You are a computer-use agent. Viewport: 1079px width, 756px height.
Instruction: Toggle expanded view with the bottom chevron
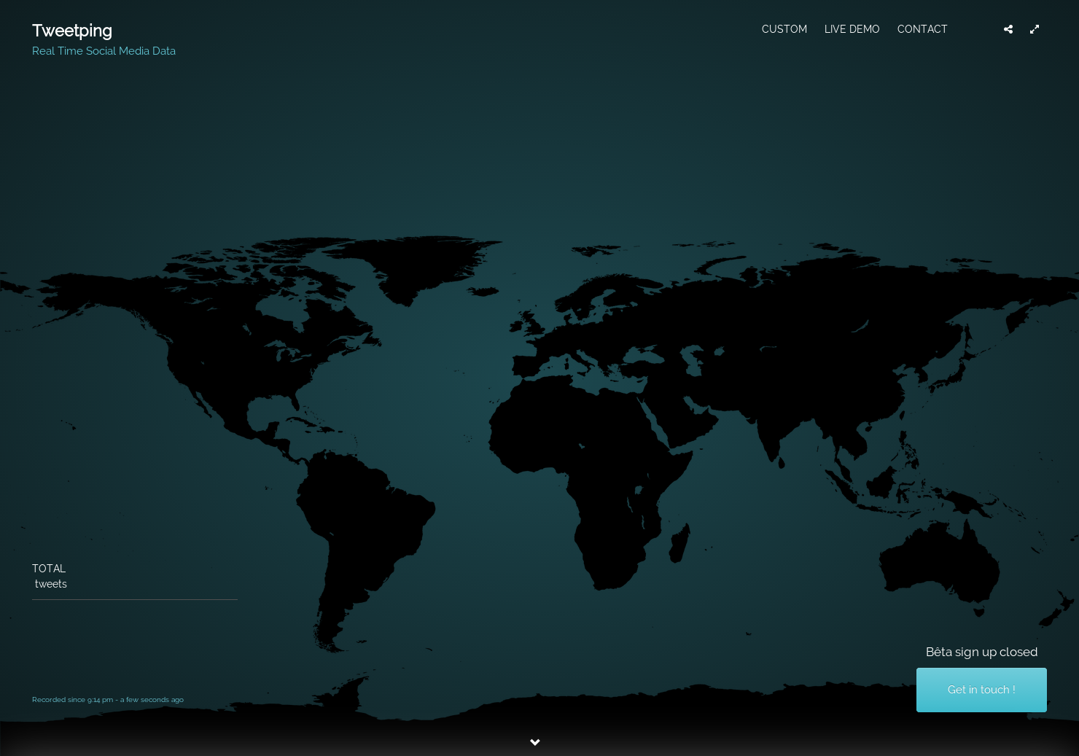click(x=535, y=742)
